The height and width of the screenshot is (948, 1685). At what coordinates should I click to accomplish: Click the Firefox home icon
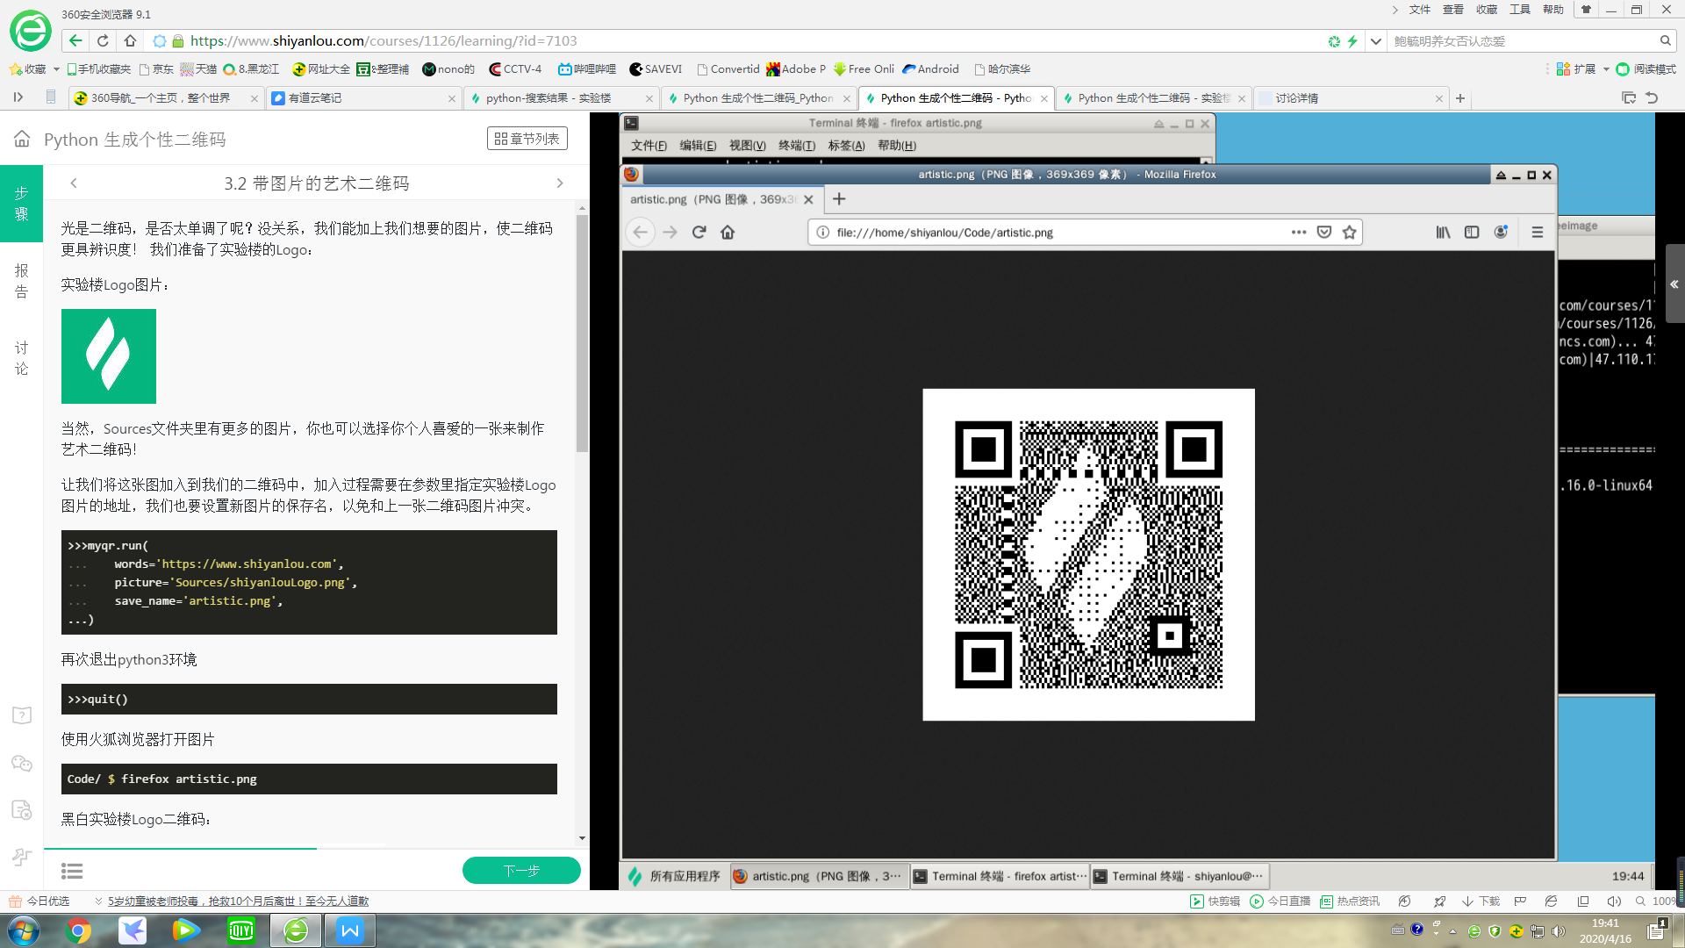pos(728,232)
